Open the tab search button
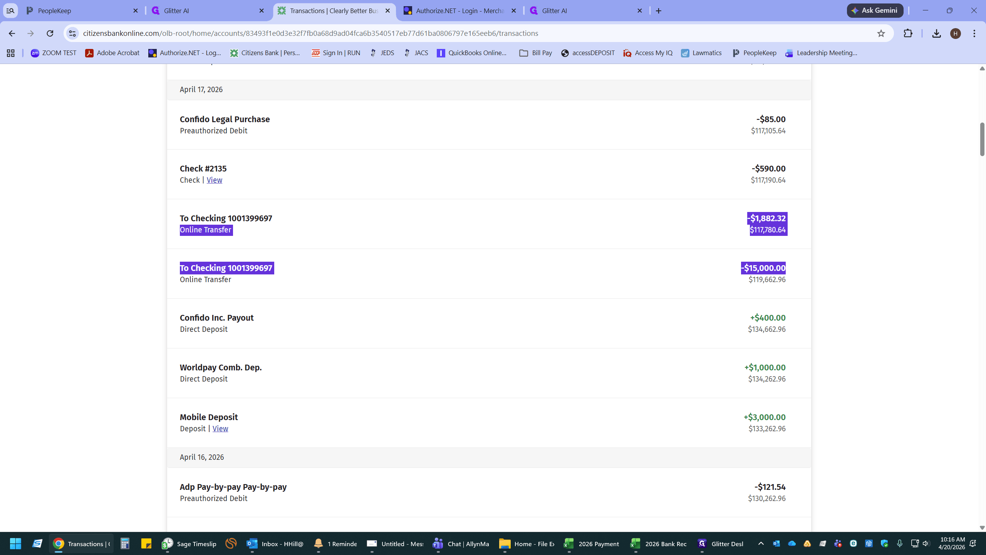The width and height of the screenshot is (986, 555). 10,11
